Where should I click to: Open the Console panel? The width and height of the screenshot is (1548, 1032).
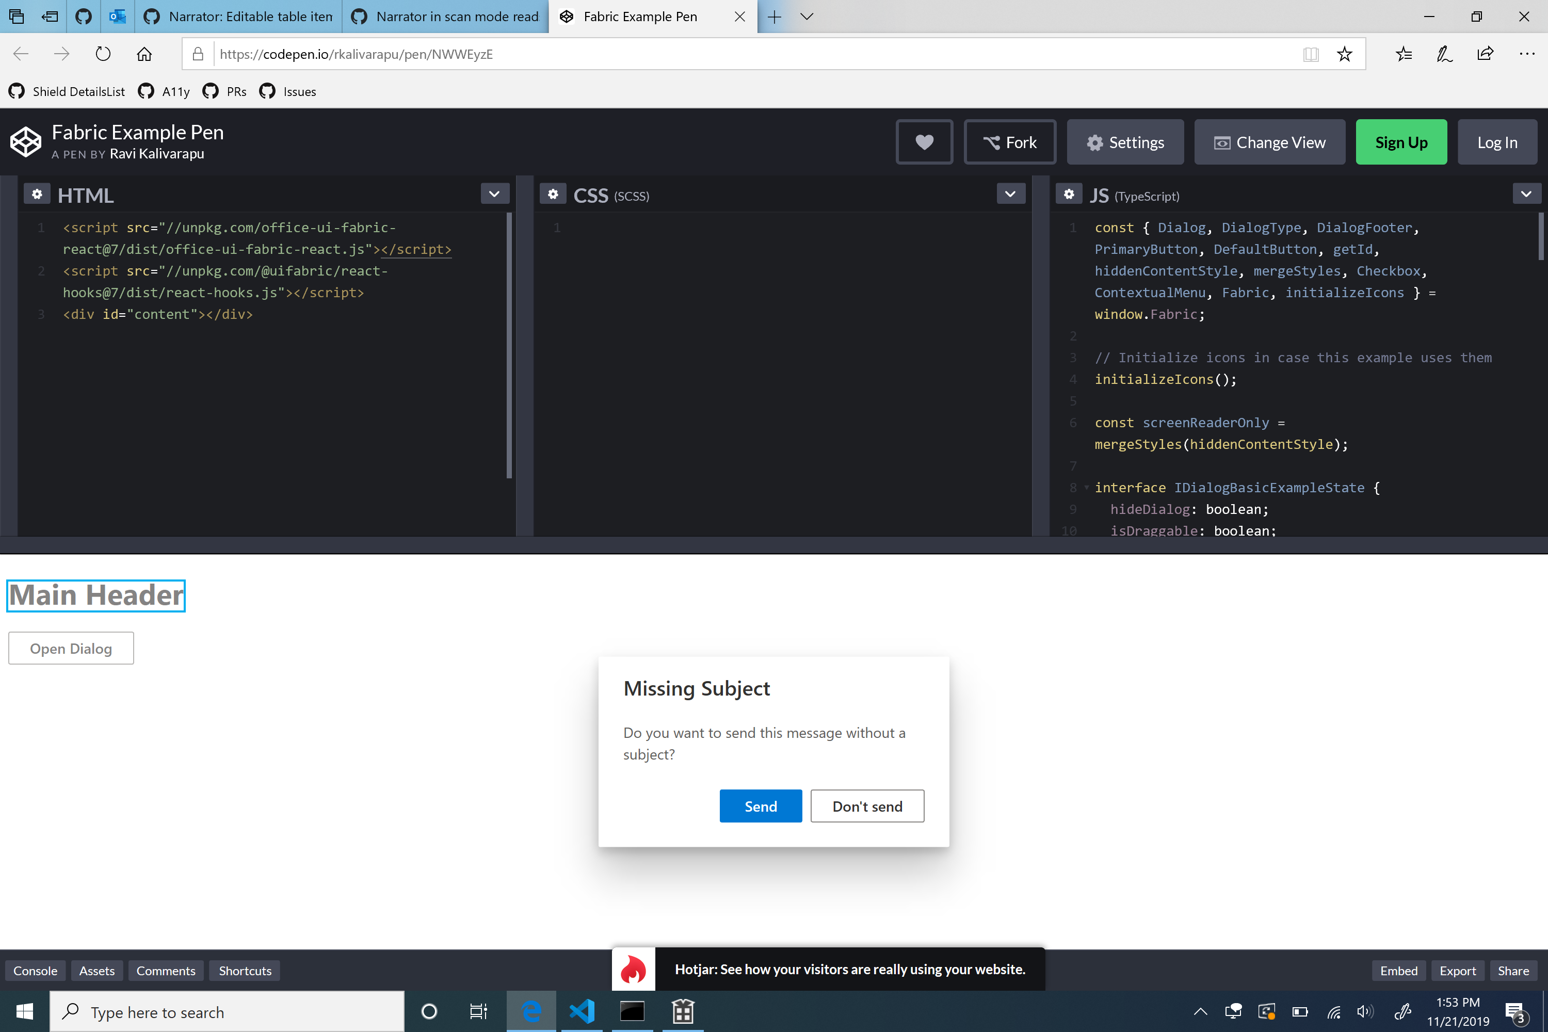36,970
